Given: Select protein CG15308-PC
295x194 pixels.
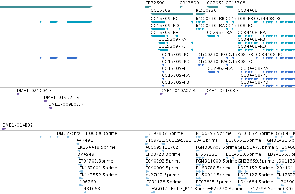Looking at the screenshot, I should 227,65.
